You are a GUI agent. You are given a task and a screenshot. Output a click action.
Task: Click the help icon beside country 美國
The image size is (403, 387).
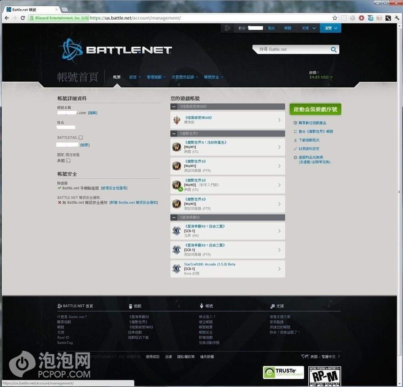click(68, 161)
